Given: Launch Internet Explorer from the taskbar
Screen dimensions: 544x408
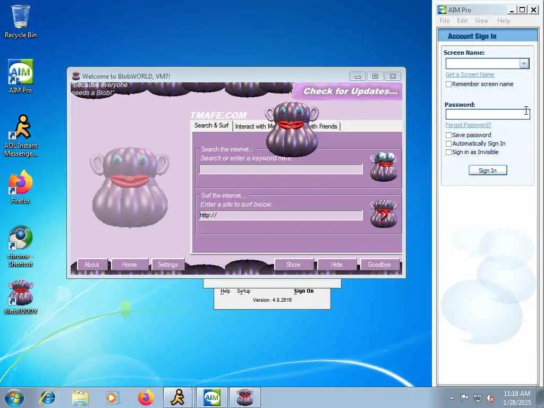Looking at the screenshot, I should tap(47, 397).
